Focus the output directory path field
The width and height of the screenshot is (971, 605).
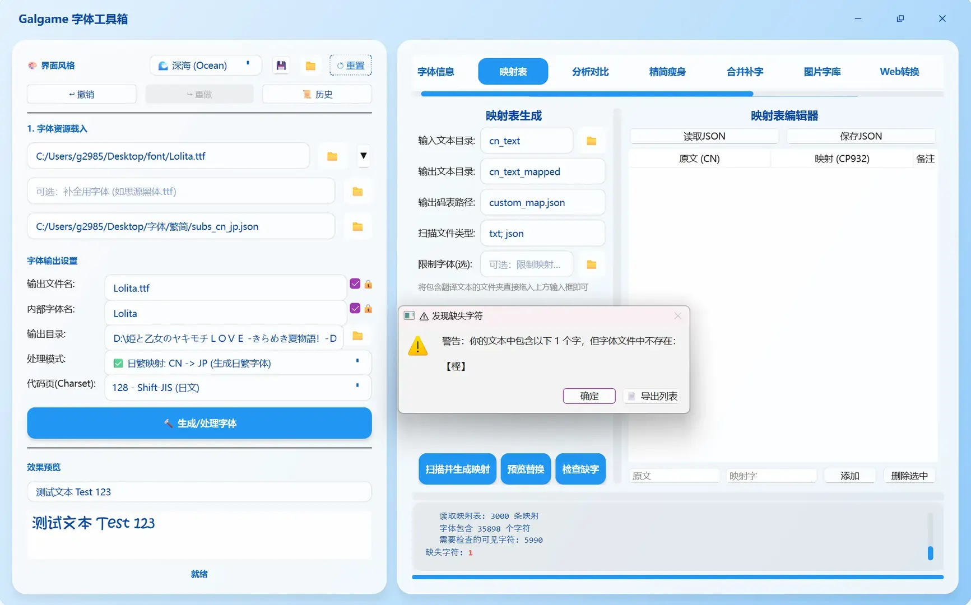pos(224,338)
